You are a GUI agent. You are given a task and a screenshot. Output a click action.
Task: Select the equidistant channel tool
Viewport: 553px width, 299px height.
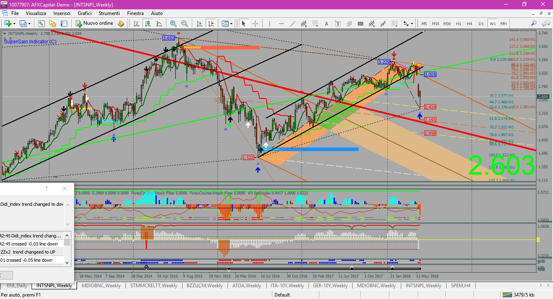(304, 23)
